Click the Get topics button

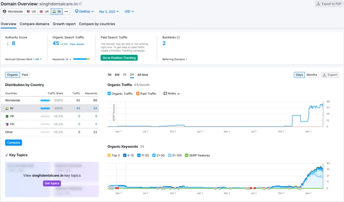52,183
